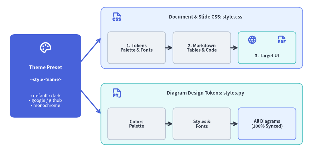315x152 pixels.
Task: Select the 1. Tokens Palette & Fonts box
Action: [x=137, y=48]
